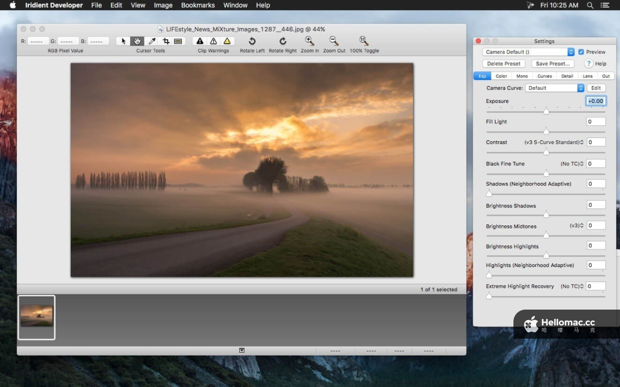
Task: Click the R pixel value field
Action: pyautogui.click(x=38, y=41)
